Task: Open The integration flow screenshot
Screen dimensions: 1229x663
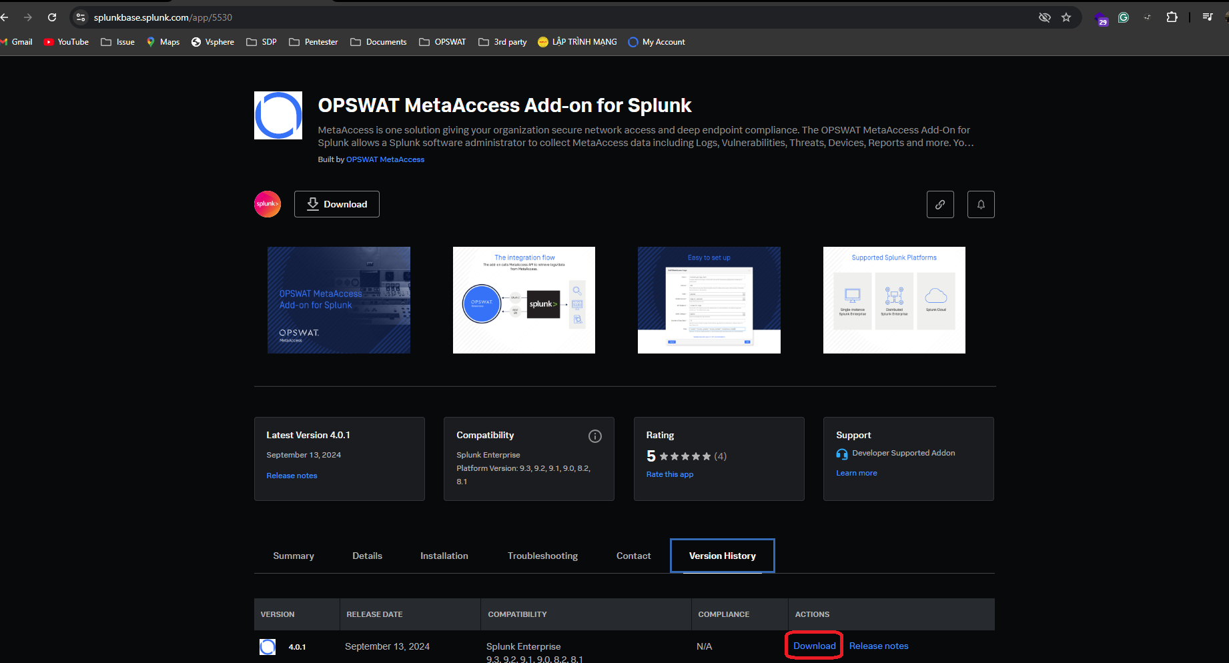Action: pyautogui.click(x=524, y=300)
